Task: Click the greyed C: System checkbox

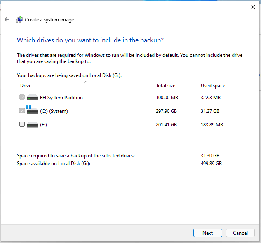Action: pos(22,111)
